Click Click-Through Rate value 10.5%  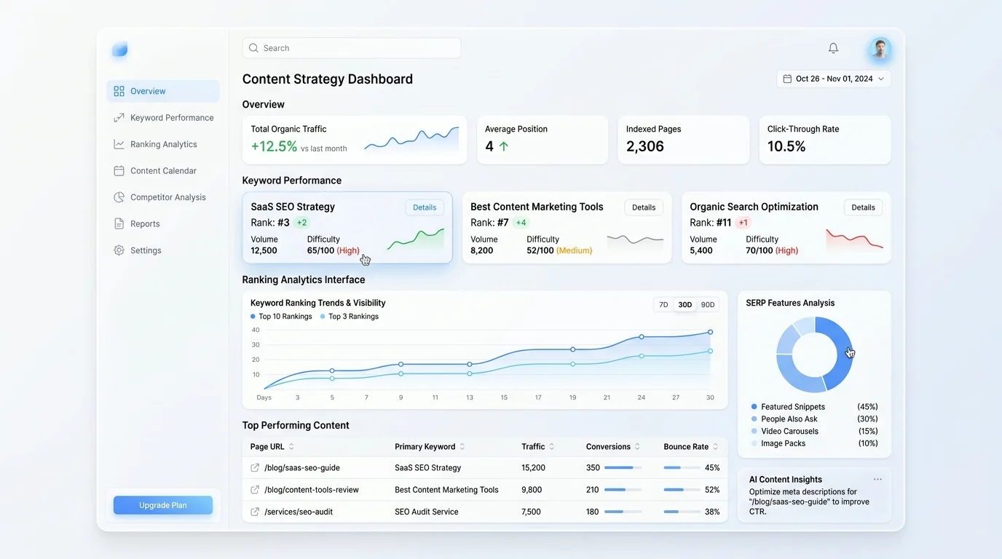tap(786, 146)
